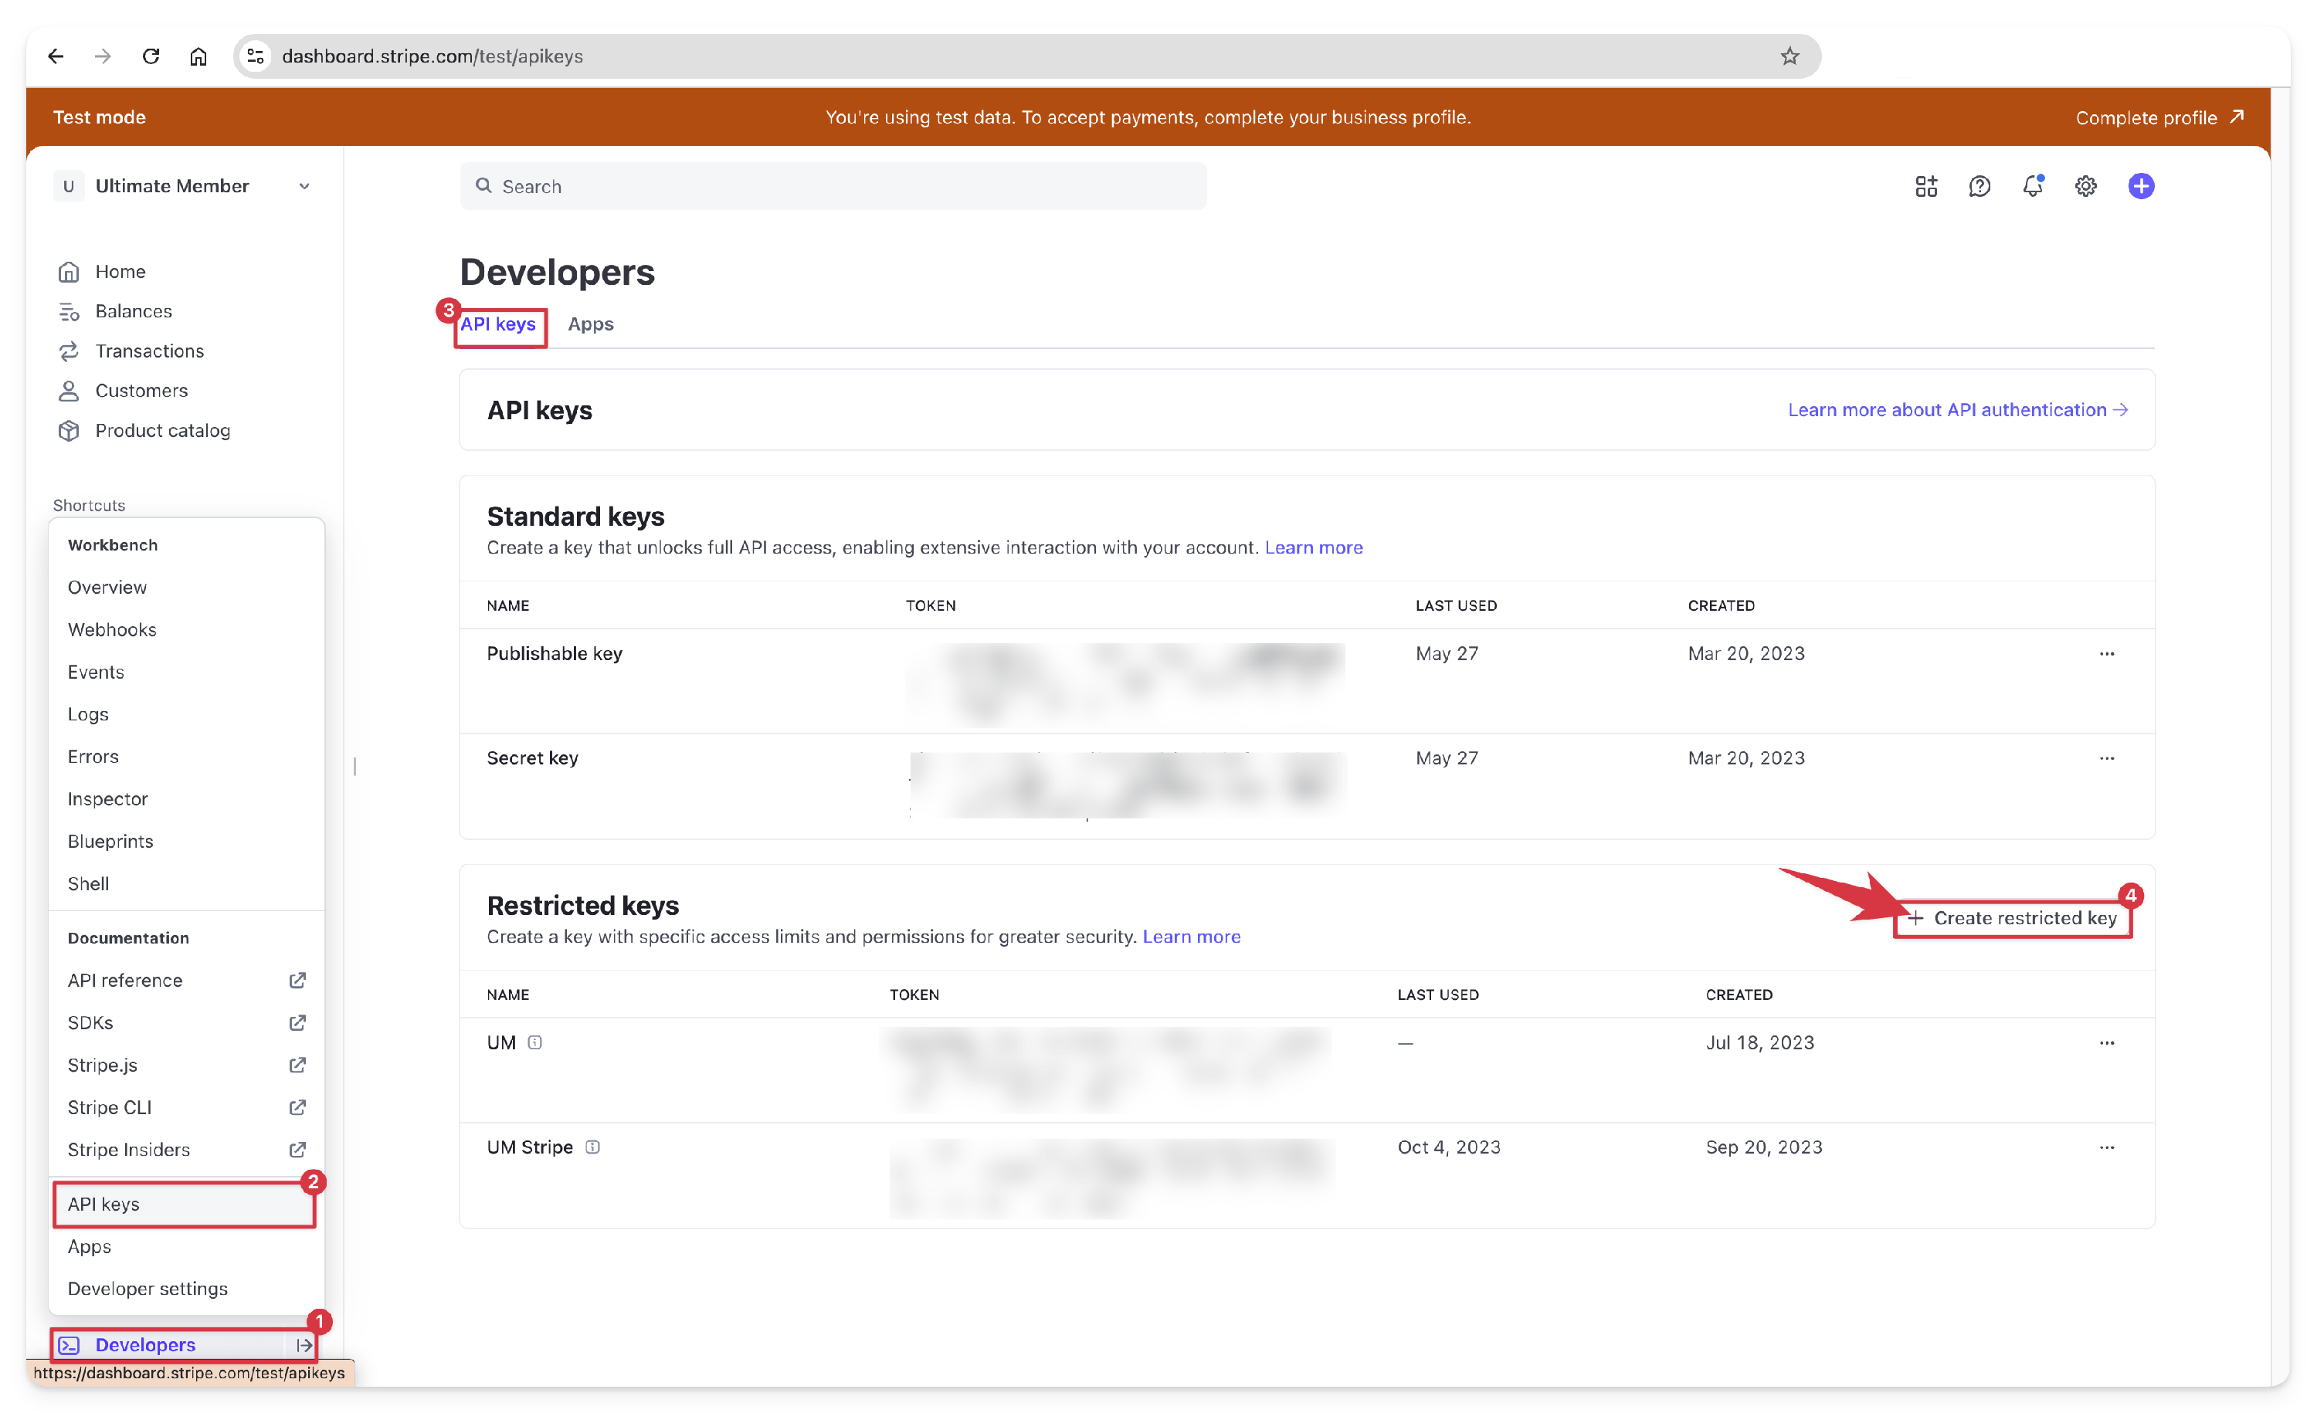Open overflow menu for UM Stripe key
Viewport: 2317px width, 1413px height.
2106,1147
